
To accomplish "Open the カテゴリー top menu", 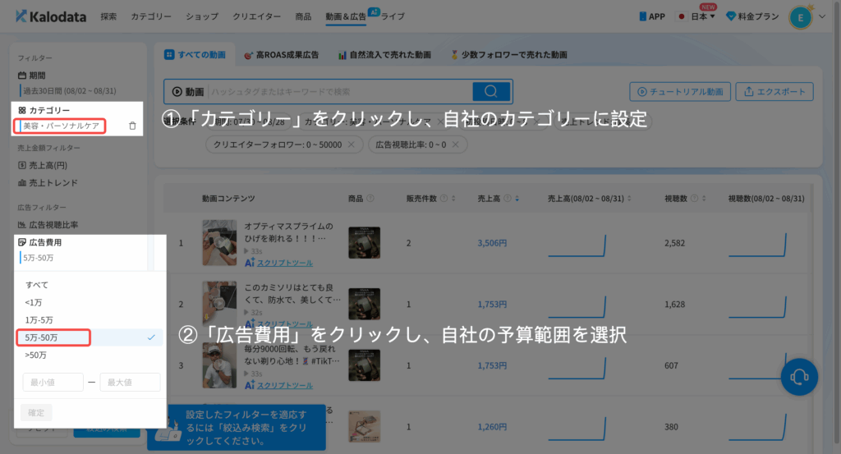I will pos(151,16).
